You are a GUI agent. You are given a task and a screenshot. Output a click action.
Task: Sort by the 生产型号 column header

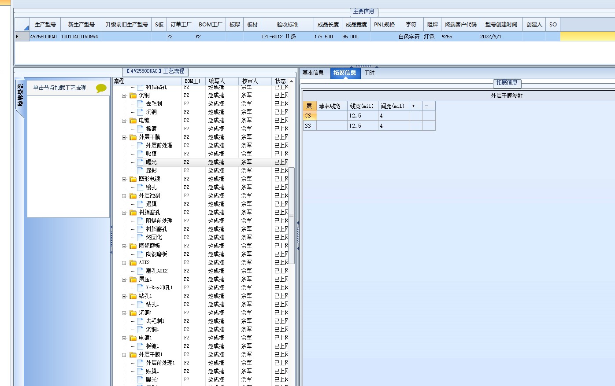pos(45,25)
